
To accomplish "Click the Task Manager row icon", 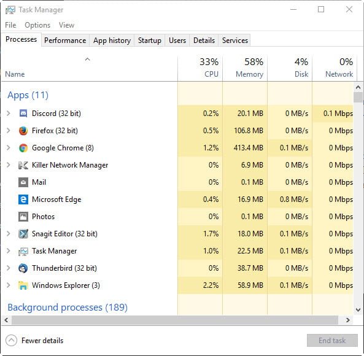I will [x=23, y=251].
